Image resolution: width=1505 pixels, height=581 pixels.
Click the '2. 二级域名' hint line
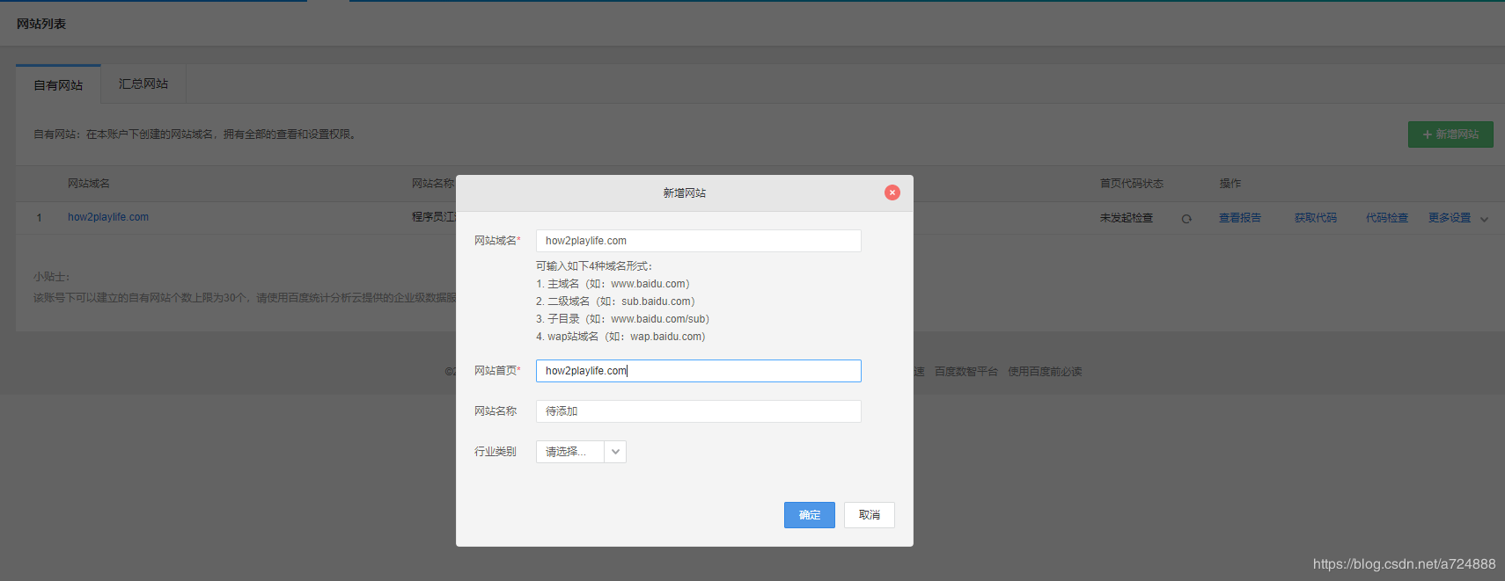coord(615,301)
